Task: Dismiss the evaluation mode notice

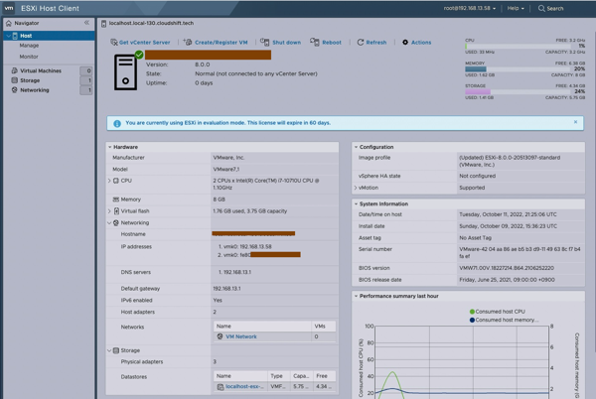Action: (x=575, y=122)
